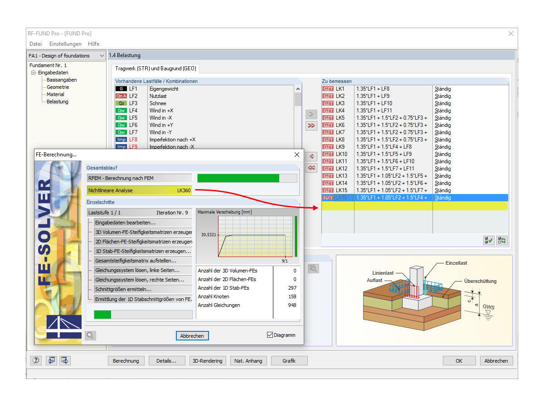Click the select all checkmark icon under the table
This screenshot has width=544, height=408.
[x=489, y=241]
